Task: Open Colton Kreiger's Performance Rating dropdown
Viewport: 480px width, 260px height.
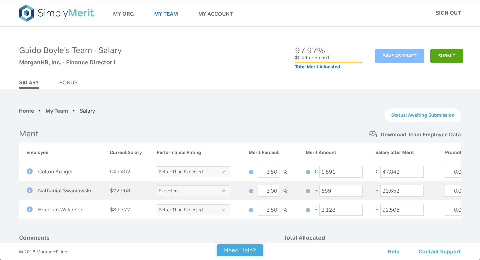Action: [x=193, y=172]
